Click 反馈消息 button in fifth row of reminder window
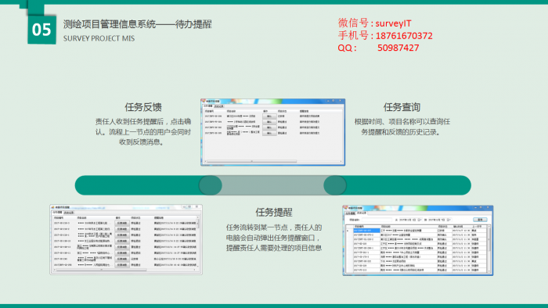The height and width of the screenshot is (308, 548). (122, 247)
